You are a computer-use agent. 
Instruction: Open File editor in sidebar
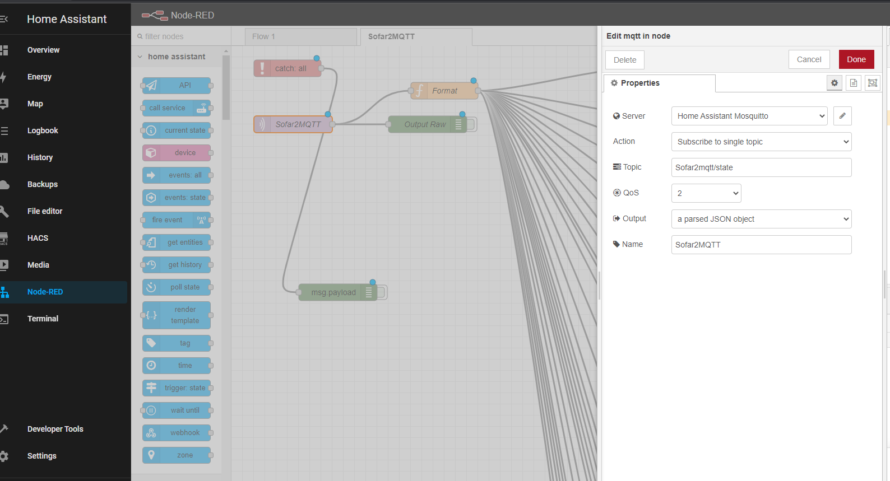tap(45, 211)
